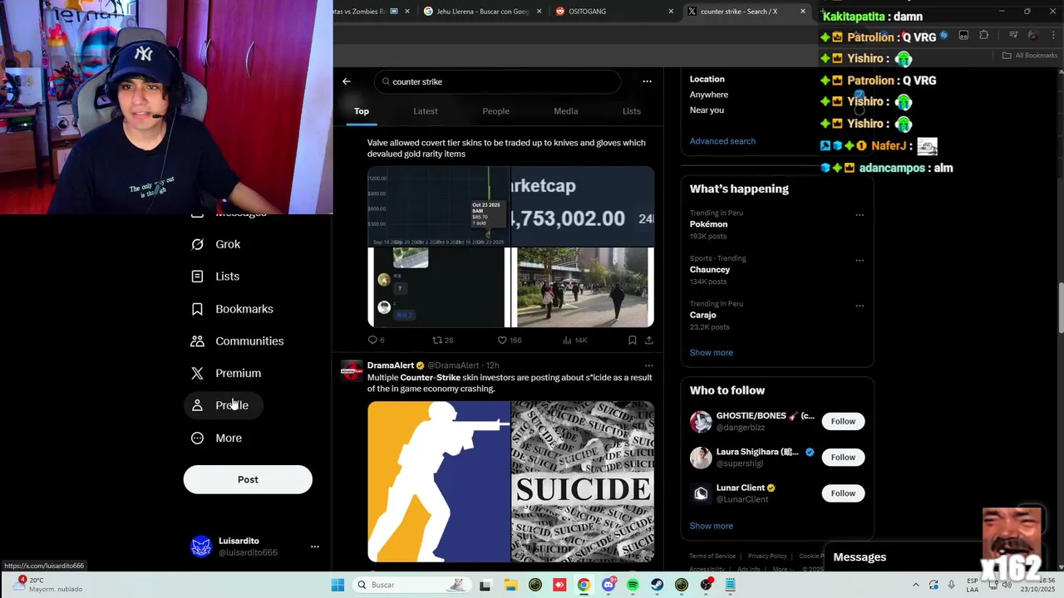Open Steam from the taskbar
This screenshot has height=598, width=1064.
(657, 585)
